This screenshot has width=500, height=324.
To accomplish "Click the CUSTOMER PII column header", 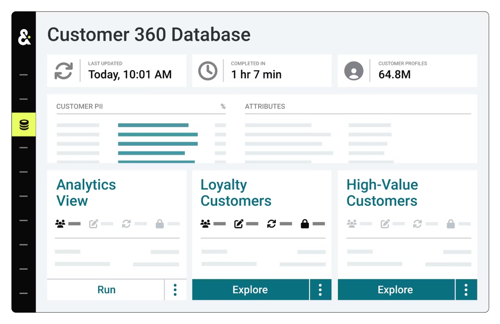I will 79,107.
